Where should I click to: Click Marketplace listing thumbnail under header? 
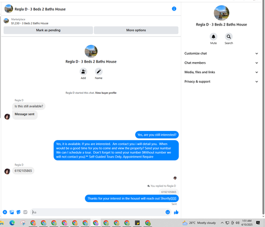point(6,21)
